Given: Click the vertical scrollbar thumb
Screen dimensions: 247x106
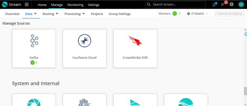Looking at the screenshot, I should click(245, 91).
